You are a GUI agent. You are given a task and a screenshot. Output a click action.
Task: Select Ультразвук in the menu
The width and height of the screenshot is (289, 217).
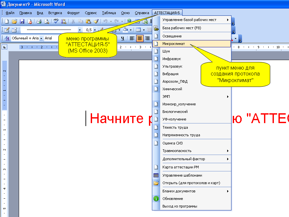(x=191, y=66)
